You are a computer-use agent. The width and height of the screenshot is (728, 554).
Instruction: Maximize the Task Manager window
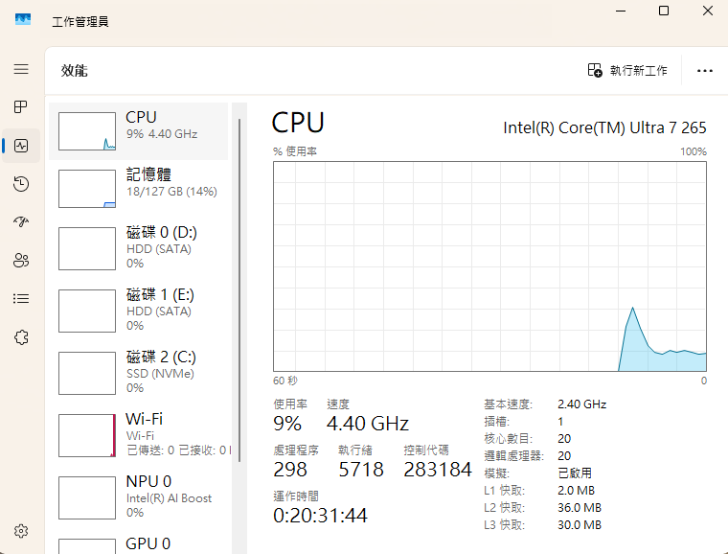664,11
